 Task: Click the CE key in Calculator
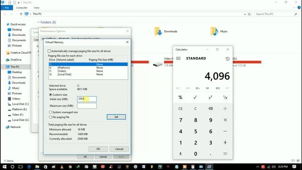click(180, 109)
